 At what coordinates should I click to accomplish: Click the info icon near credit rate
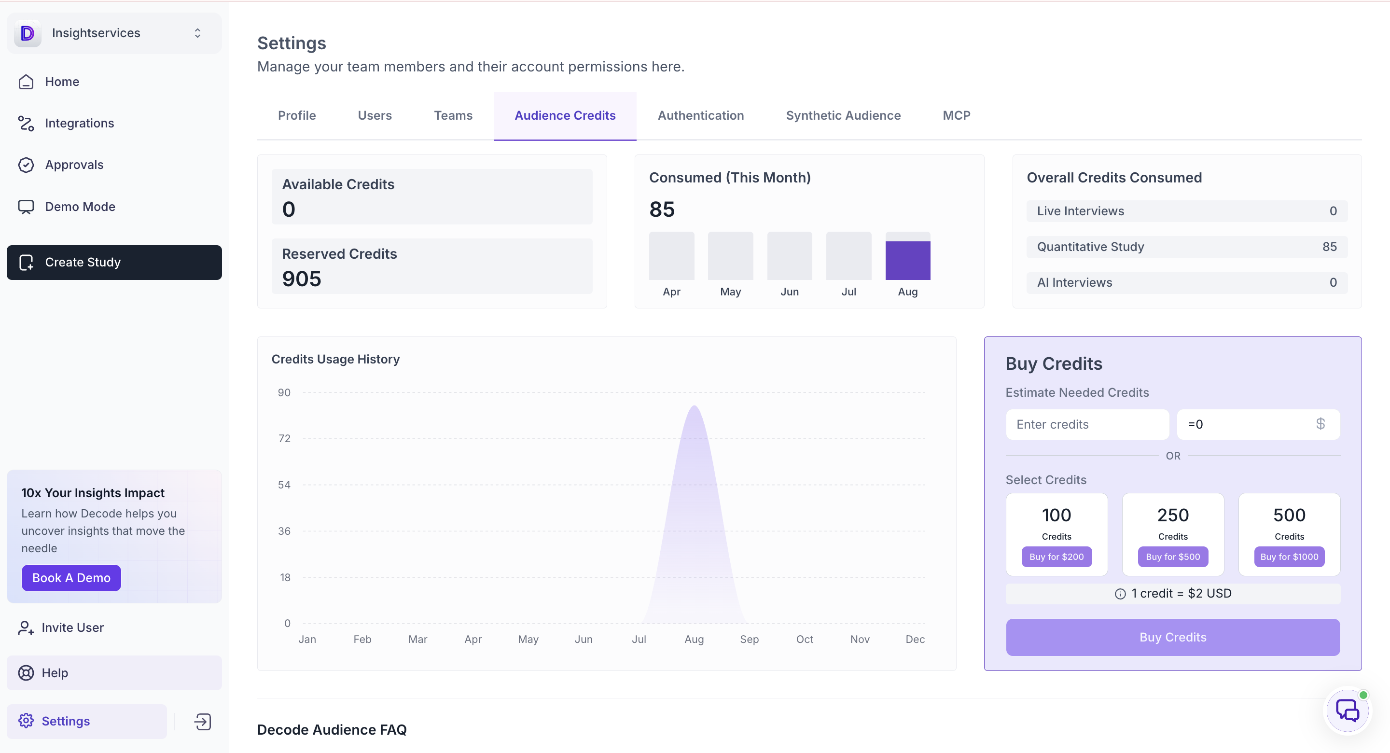(1120, 594)
